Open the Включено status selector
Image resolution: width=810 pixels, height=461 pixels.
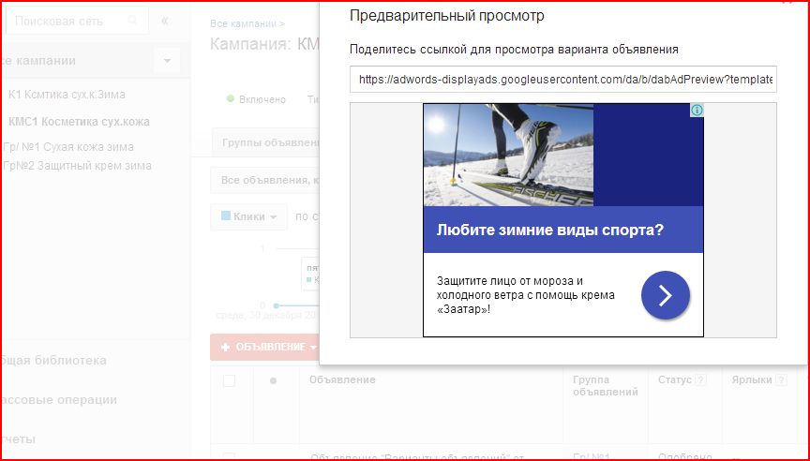tap(256, 99)
